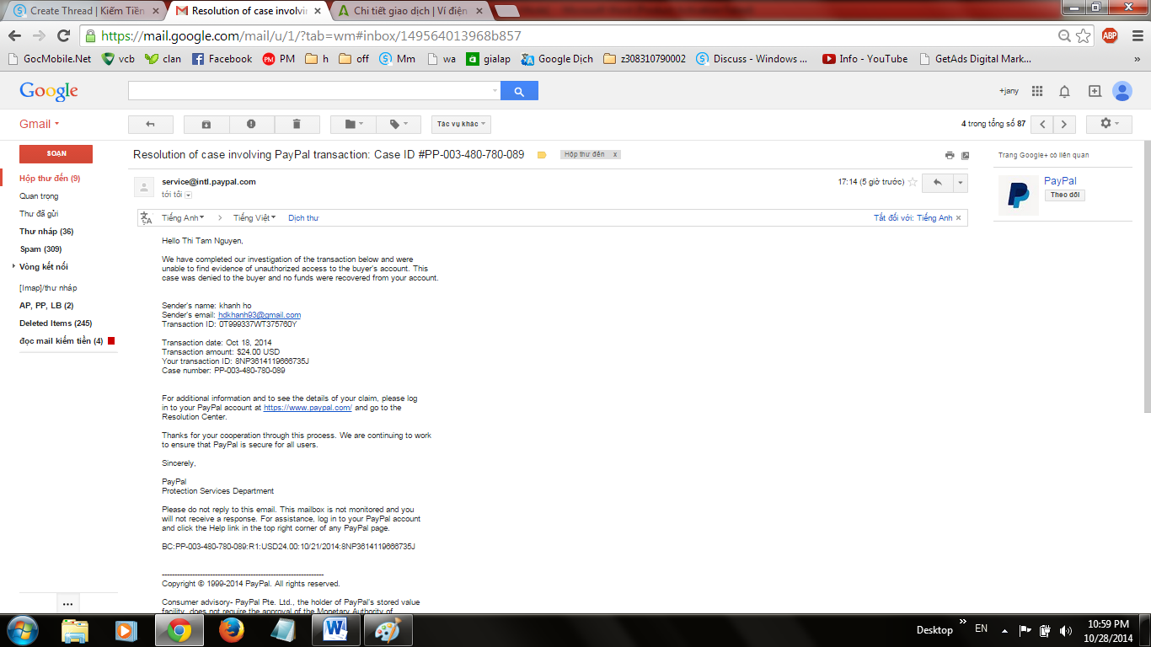This screenshot has width=1151, height=647.
Task: Open the Labels tag dropdown
Action: [399, 124]
